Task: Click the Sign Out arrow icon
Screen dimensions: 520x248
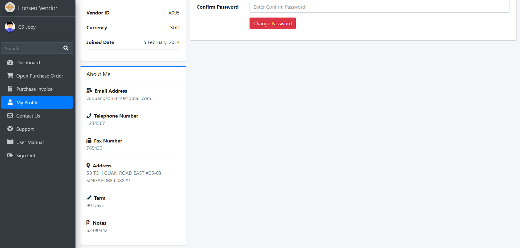Action: click(x=10, y=155)
